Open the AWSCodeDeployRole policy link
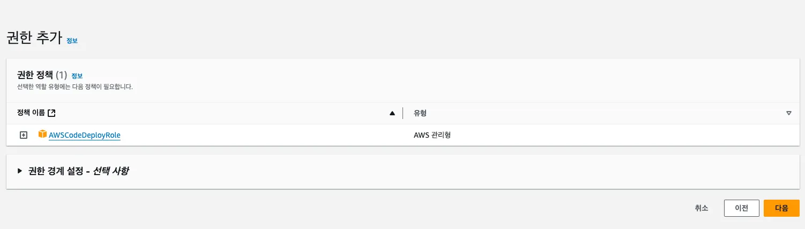The height and width of the screenshot is (229, 805). (85, 135)
